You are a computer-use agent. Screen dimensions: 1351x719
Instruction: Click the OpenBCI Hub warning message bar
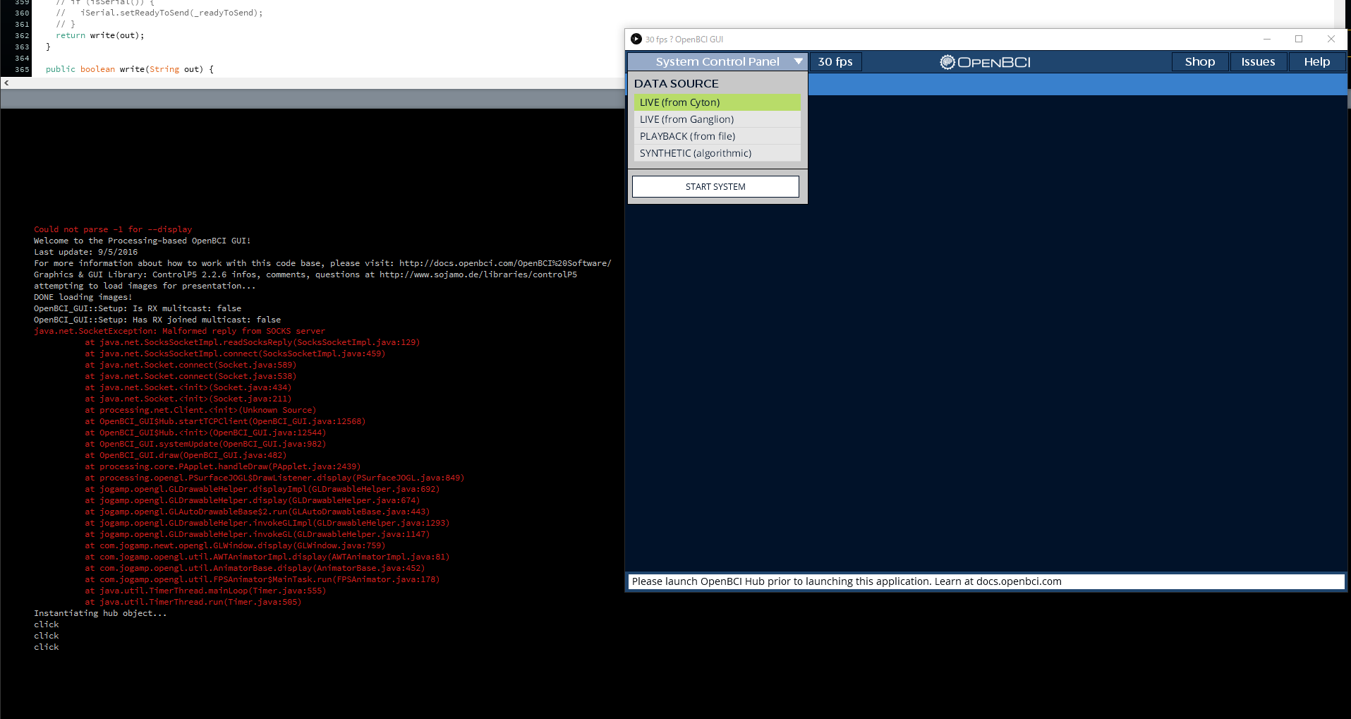(847, 581)
